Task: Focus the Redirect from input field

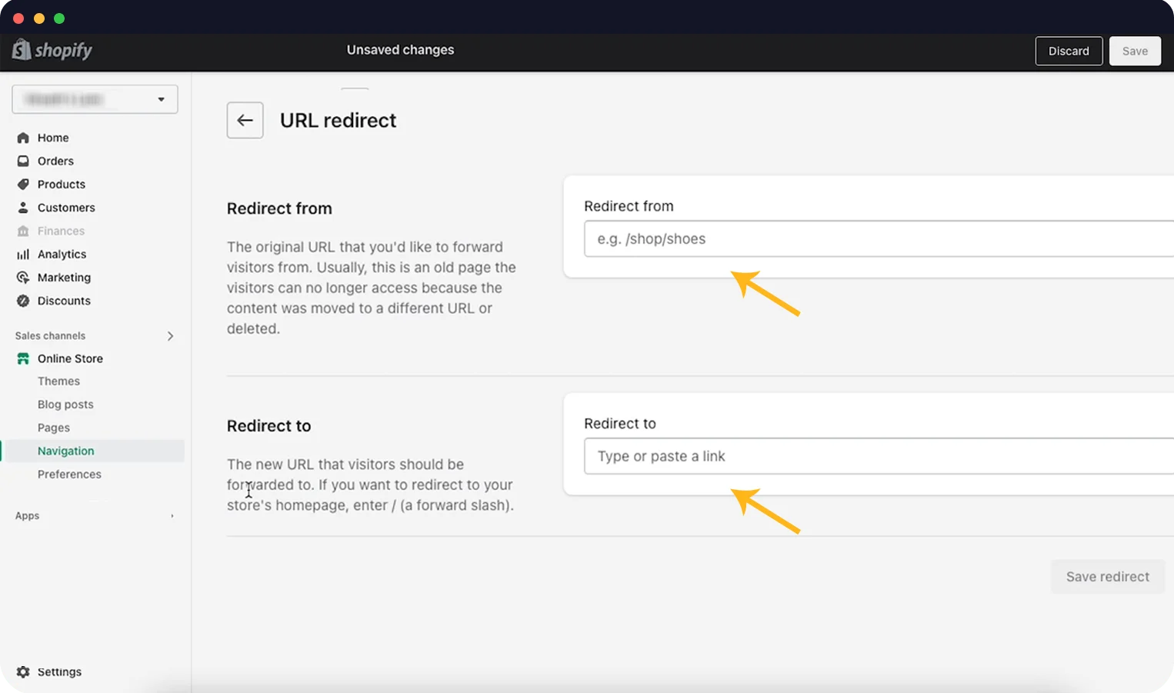Action: point(879,238)
